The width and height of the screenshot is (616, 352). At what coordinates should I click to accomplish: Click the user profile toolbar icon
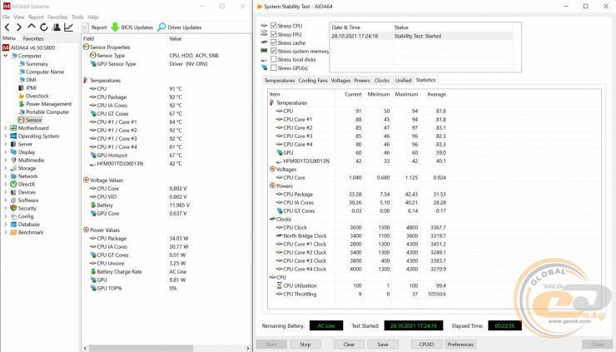tap(57, 27)
